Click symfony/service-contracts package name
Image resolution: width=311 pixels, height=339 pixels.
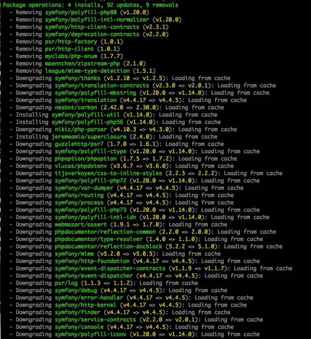(96, 319)
